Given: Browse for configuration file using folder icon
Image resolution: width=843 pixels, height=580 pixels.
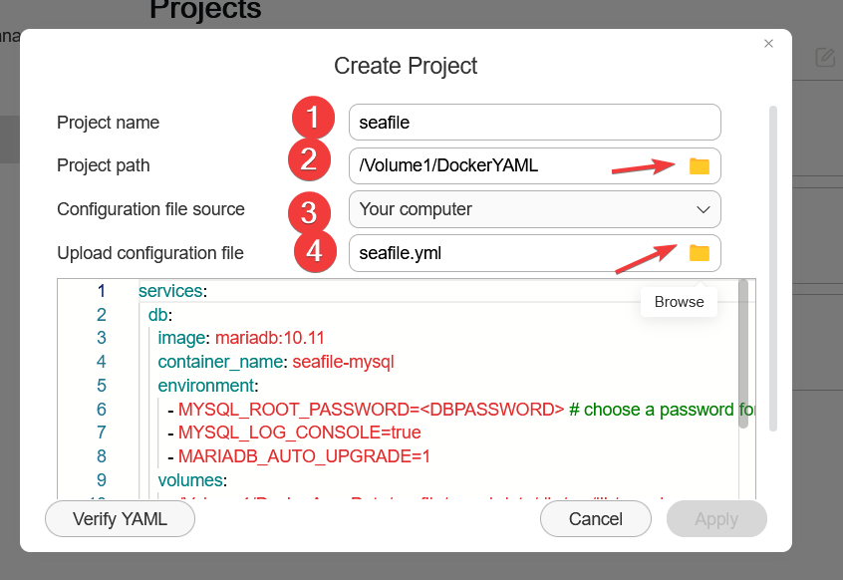Looking at the screenshot, I should point(699,253).
